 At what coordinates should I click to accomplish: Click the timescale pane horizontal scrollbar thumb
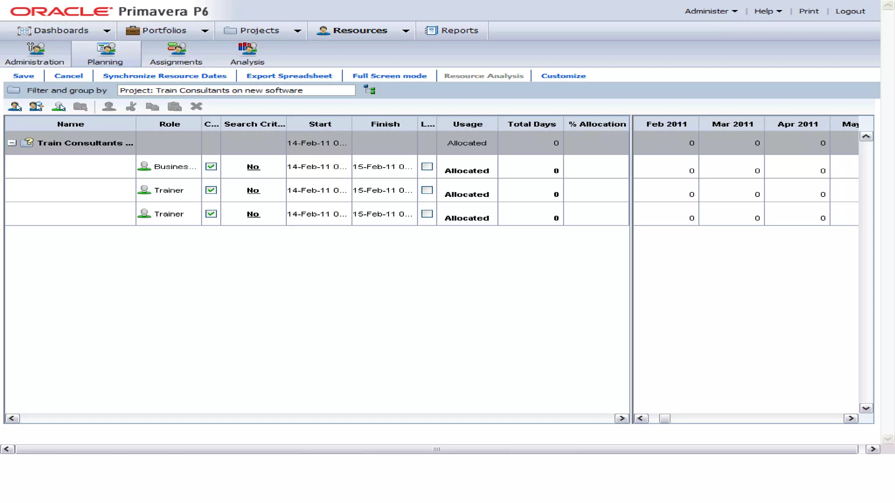(665, 418)
